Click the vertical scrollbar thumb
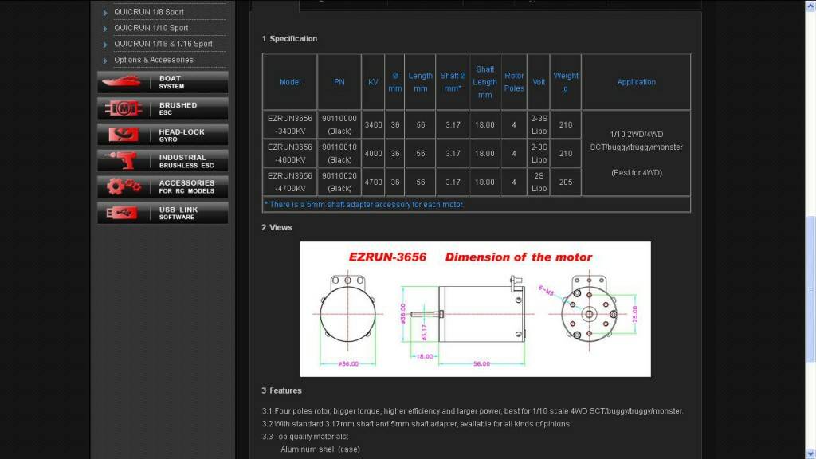This screenshot has width=816, height=459. (810, 289)
